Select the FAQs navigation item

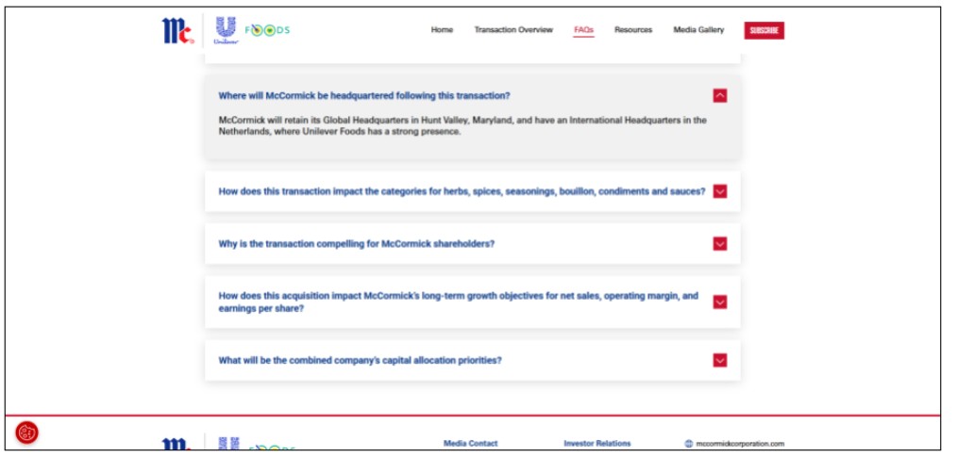coord(583,30)
